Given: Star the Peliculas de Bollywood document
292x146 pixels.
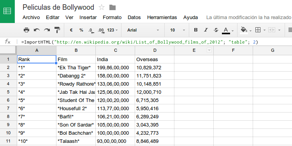Looking at the screenshot, I should 102,7.
